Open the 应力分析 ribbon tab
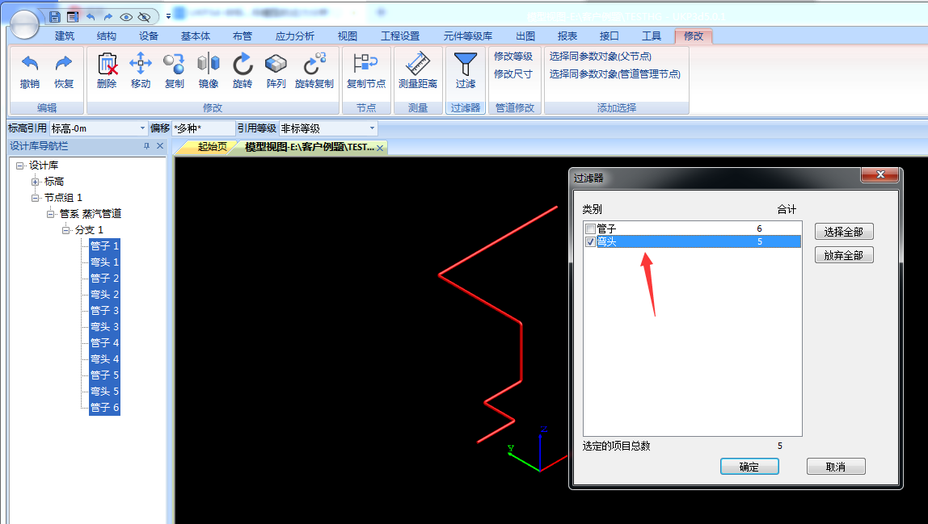 pyautogui.click(x=295, y=36)
